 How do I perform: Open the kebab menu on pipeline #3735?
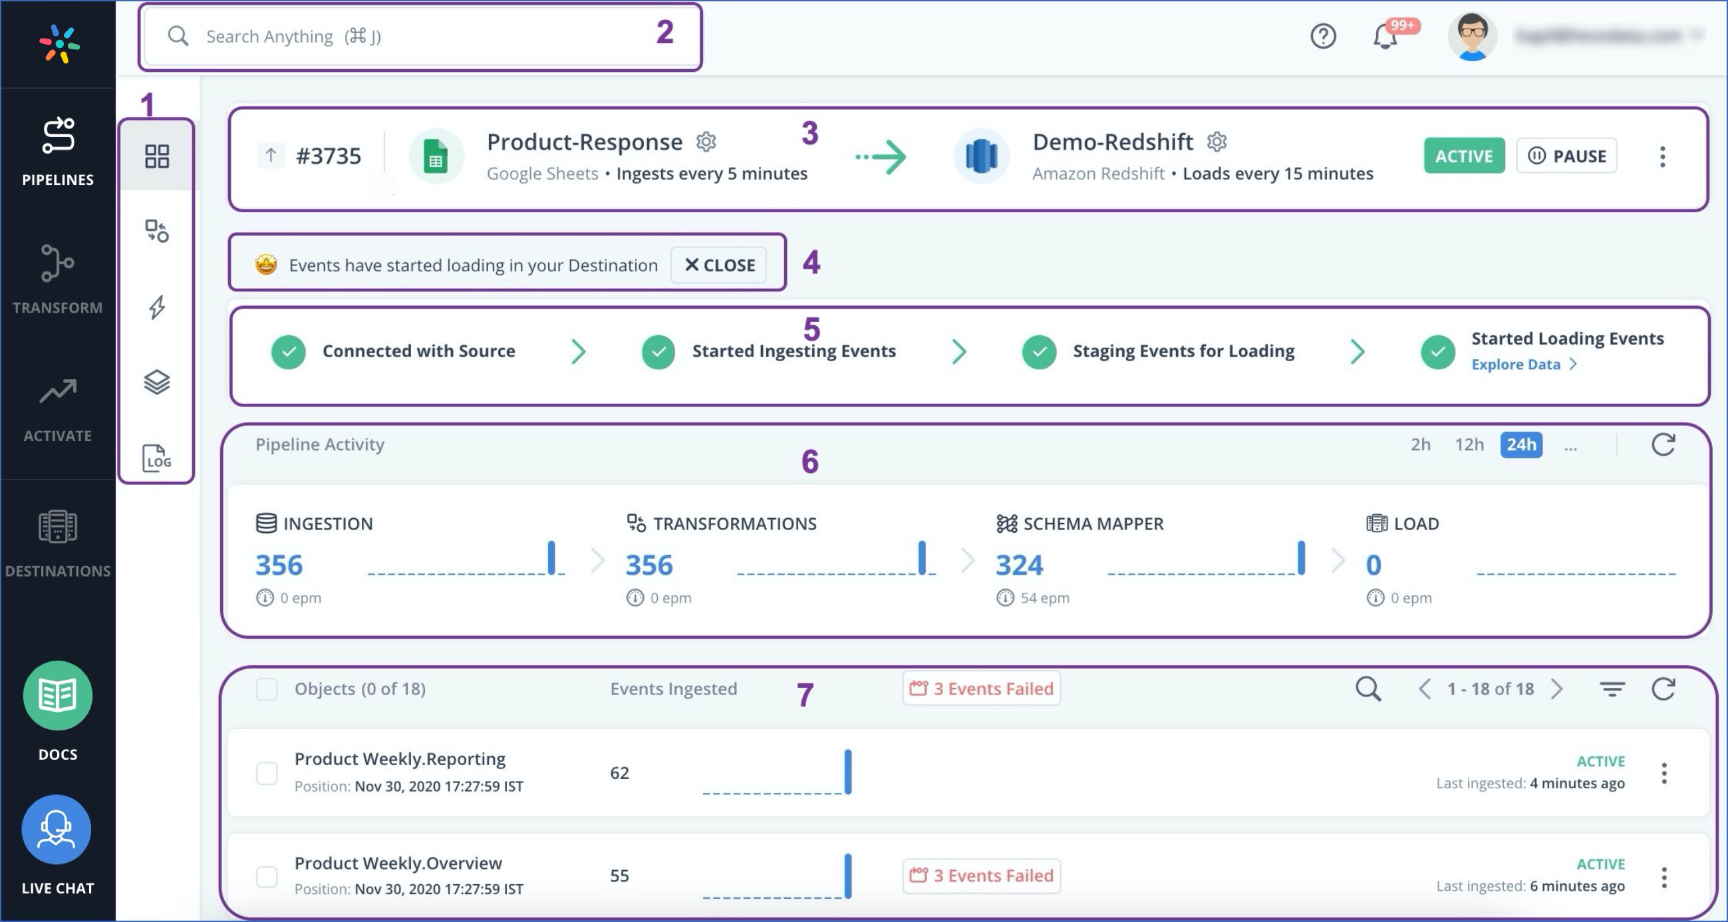1663,156
